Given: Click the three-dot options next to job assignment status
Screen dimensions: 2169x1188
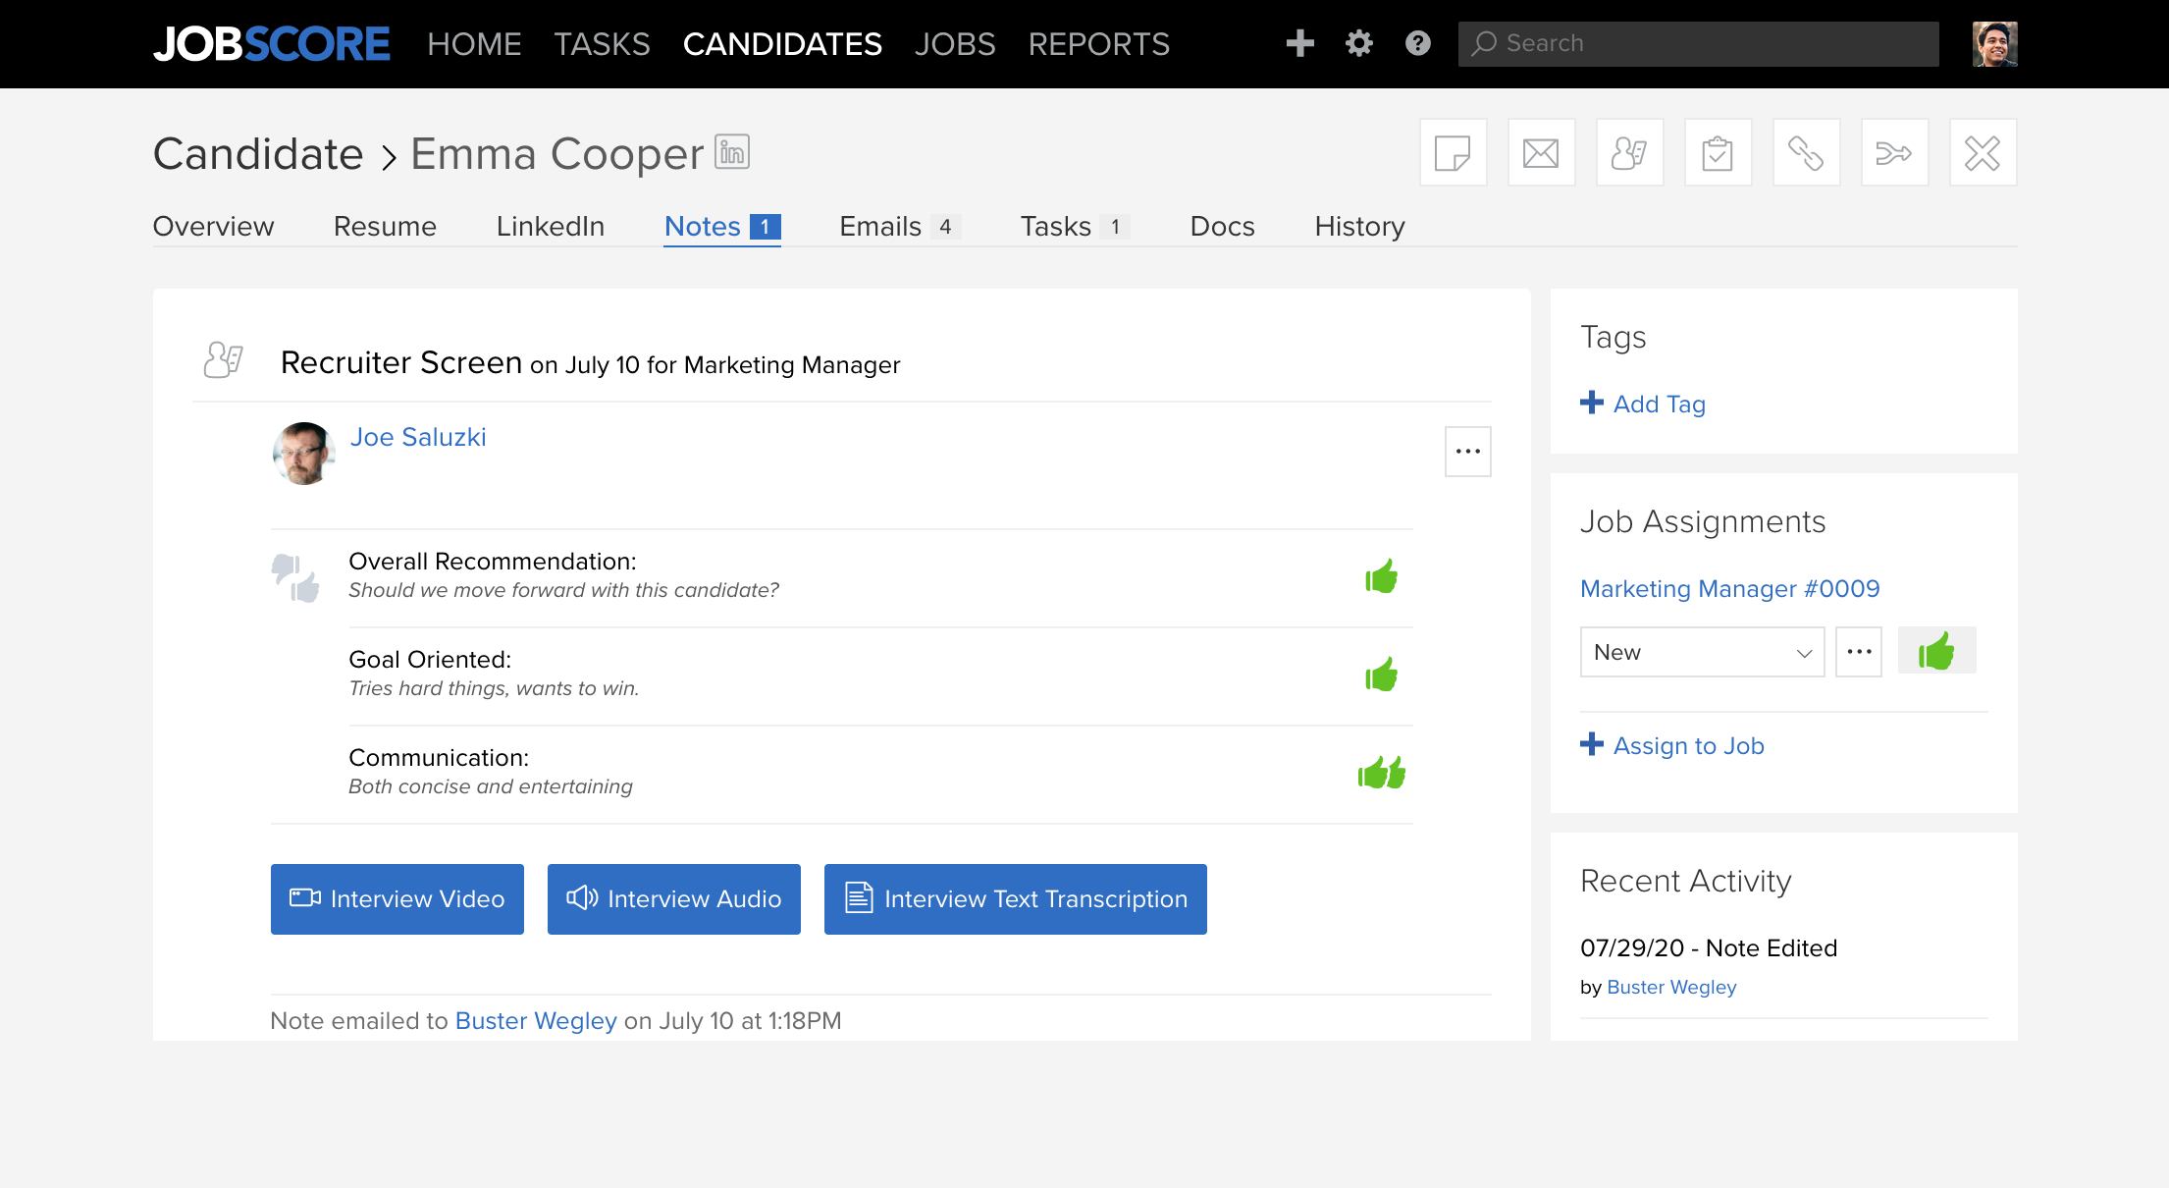Looking at the screenshot, I should coord(1859,651).
